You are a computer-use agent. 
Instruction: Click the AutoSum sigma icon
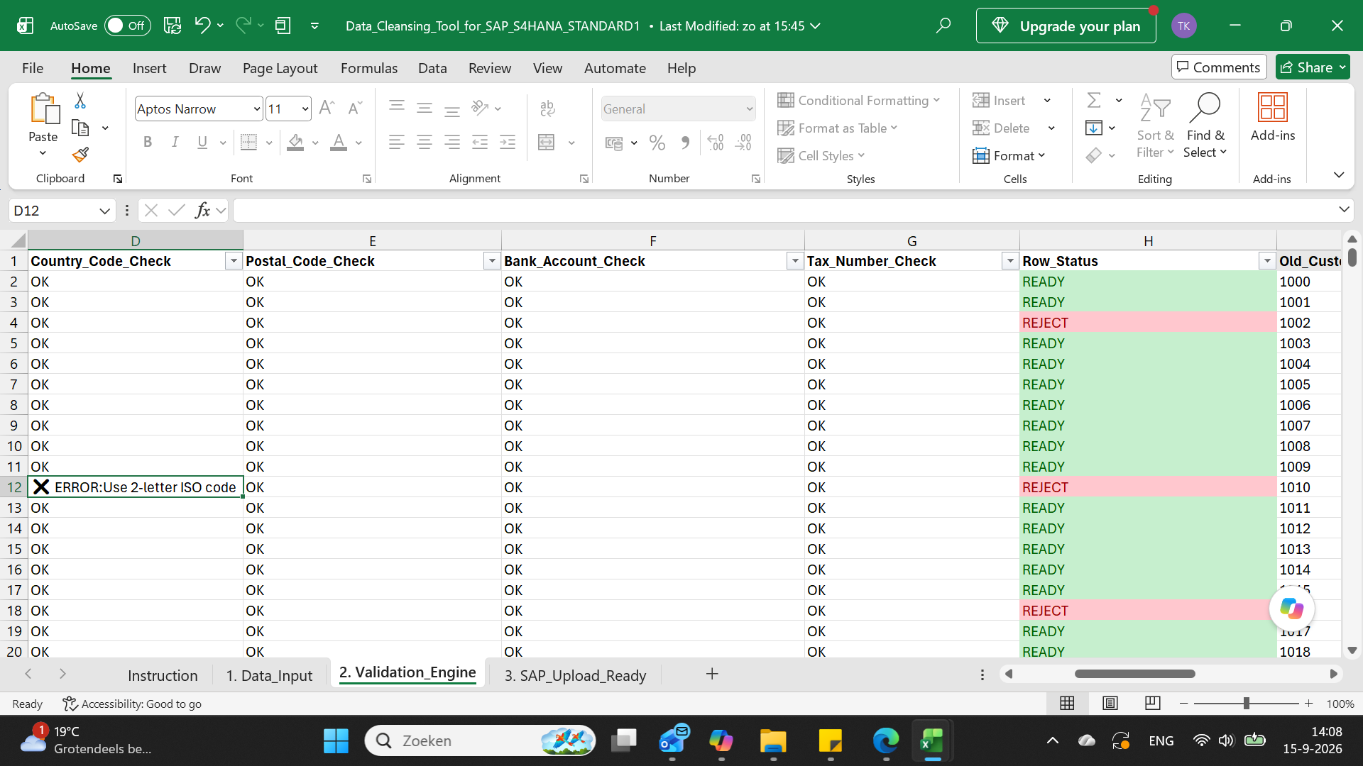1094,100
